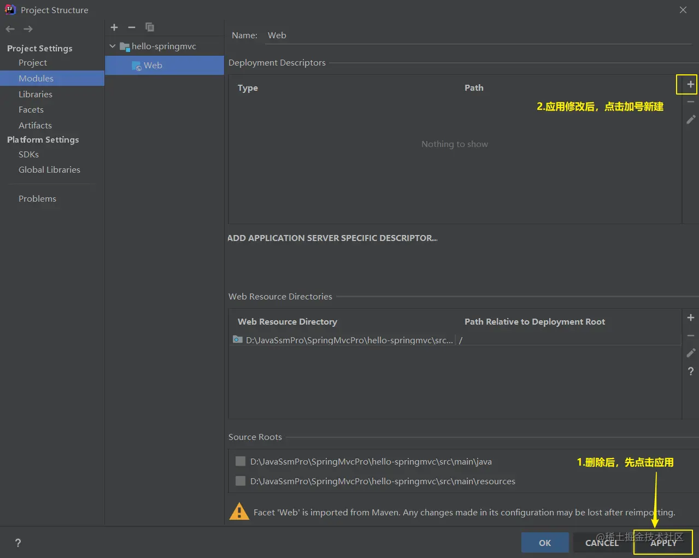Copy the selected module using the copy icon
Viewport: 699px width, 558px height.
tap(150, 27)
